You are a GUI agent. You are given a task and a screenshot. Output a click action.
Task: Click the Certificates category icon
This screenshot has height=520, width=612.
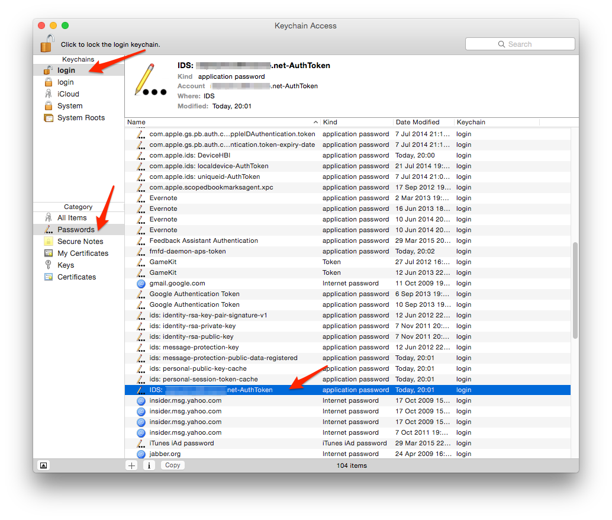49,277
